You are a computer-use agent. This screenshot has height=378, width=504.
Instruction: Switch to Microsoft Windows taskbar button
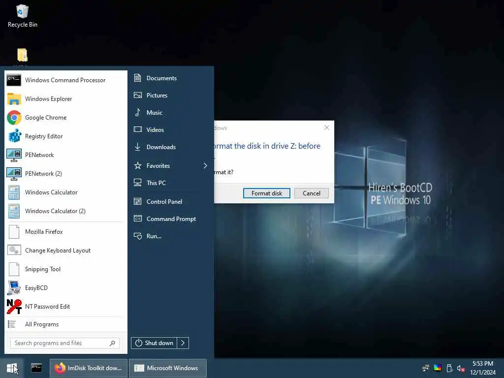(x=167, y=368)
